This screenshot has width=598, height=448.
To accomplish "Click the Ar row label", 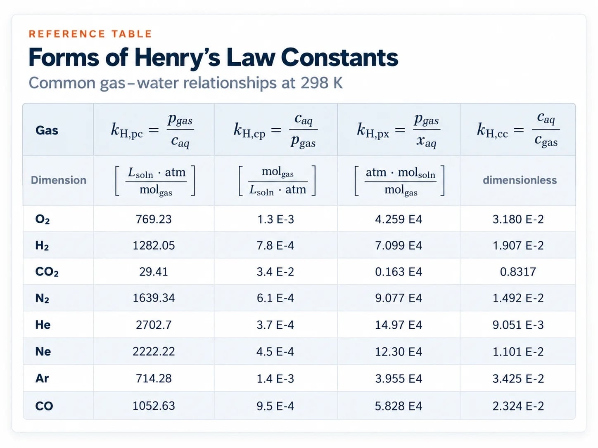I will tap(42, 378).
